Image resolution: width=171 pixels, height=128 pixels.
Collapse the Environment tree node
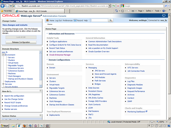pyautogui.click(x=3, y=55)
